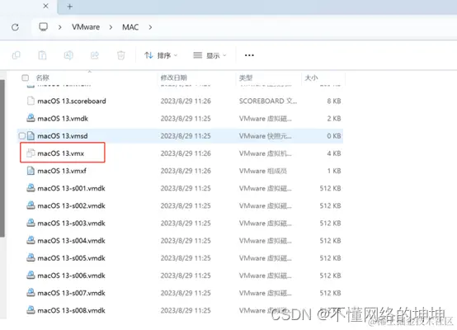Open the 排序 sort dropdown
The image size is (457, 330).
161,55
